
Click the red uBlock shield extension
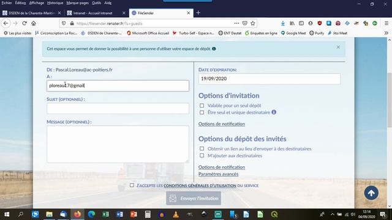tap(320, 23)
